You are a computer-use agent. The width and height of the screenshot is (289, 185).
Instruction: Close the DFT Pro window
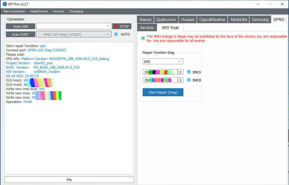coord(282,4)
